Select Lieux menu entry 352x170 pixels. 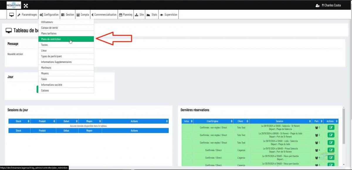tap(66, 51)
